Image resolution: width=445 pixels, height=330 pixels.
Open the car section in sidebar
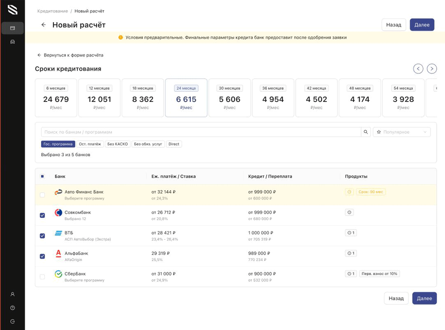(x=13, y=42)
